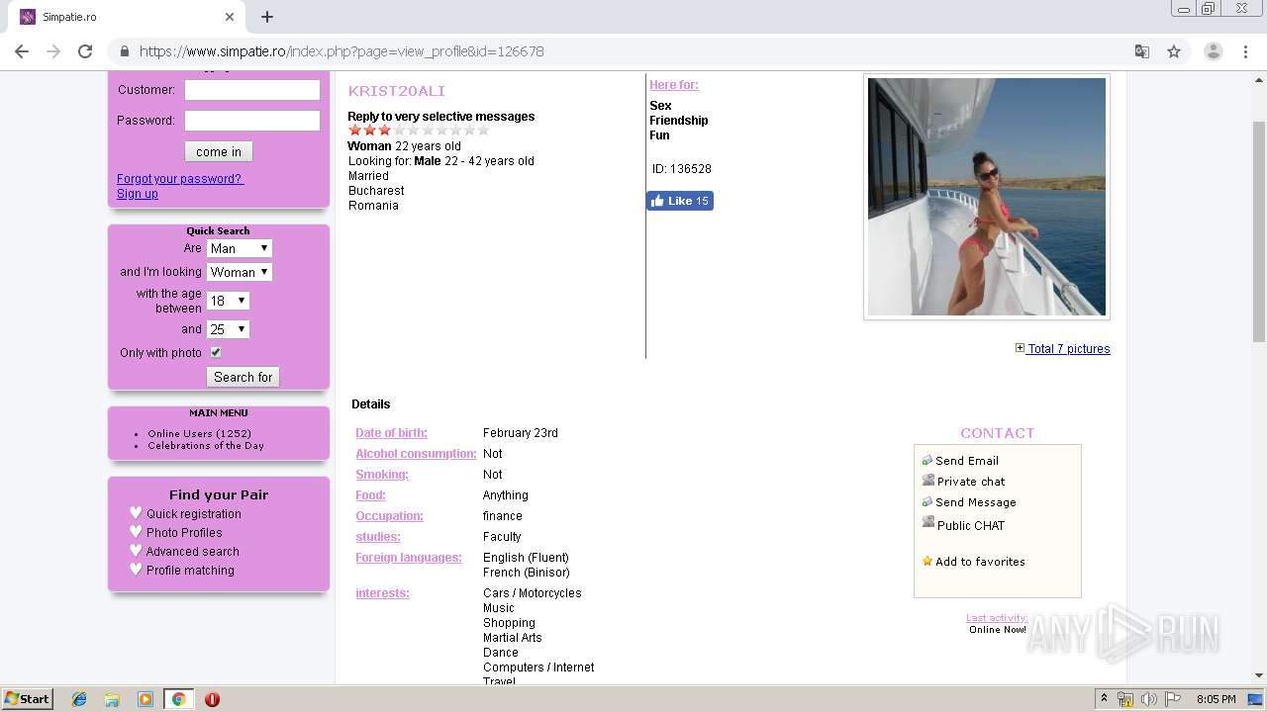
Task: Click the 'interests:' link
Action: (382, 593)
